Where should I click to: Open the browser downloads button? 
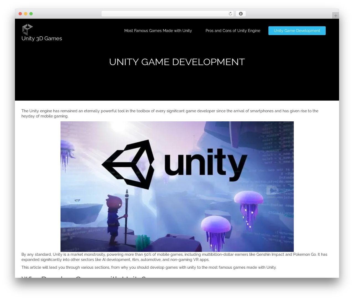[x=241, y=14]
